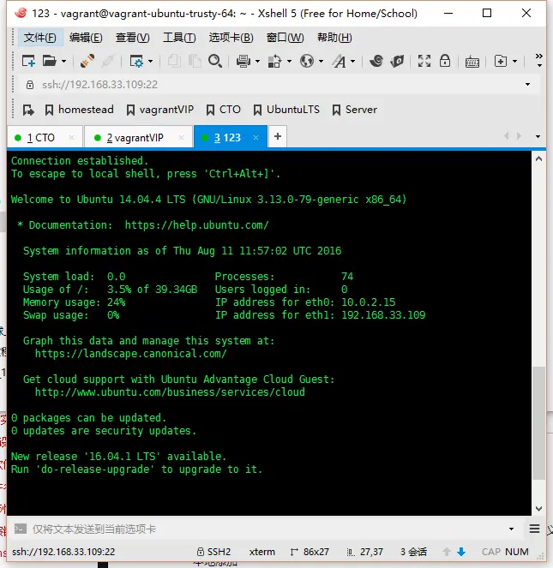Click the terminal scrollbar down arrow
This screenshot has height=568, width=553.
pyautogui.click(x=539, y=509)
